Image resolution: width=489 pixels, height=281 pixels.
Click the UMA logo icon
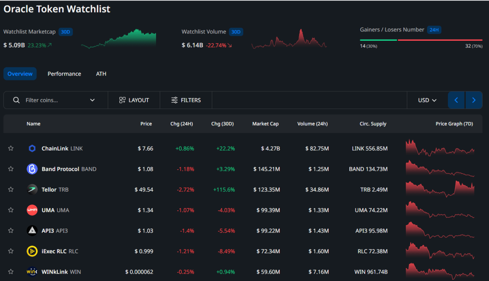(x=32, y=210)
